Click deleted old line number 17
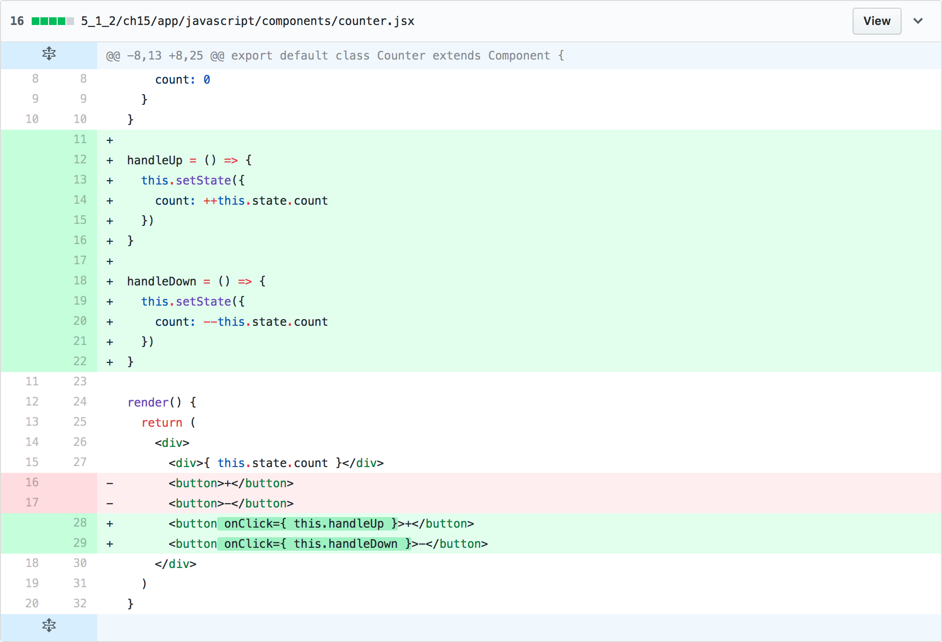 click(32, 503)
